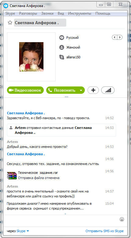131x238 pixels.
Task: Open the Вид menu
Action: (61, 13)
